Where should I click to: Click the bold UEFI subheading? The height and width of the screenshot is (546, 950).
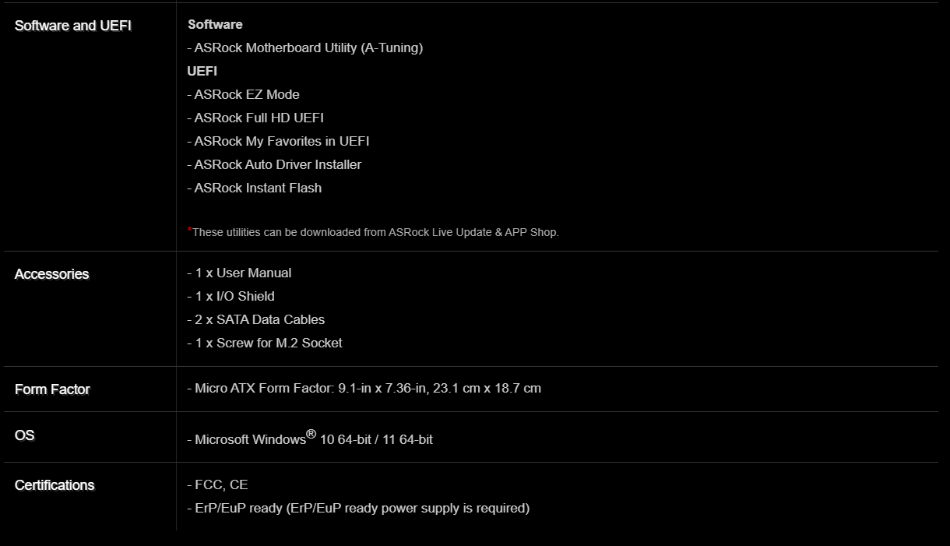pyautogui.click(x=202, y=71)
